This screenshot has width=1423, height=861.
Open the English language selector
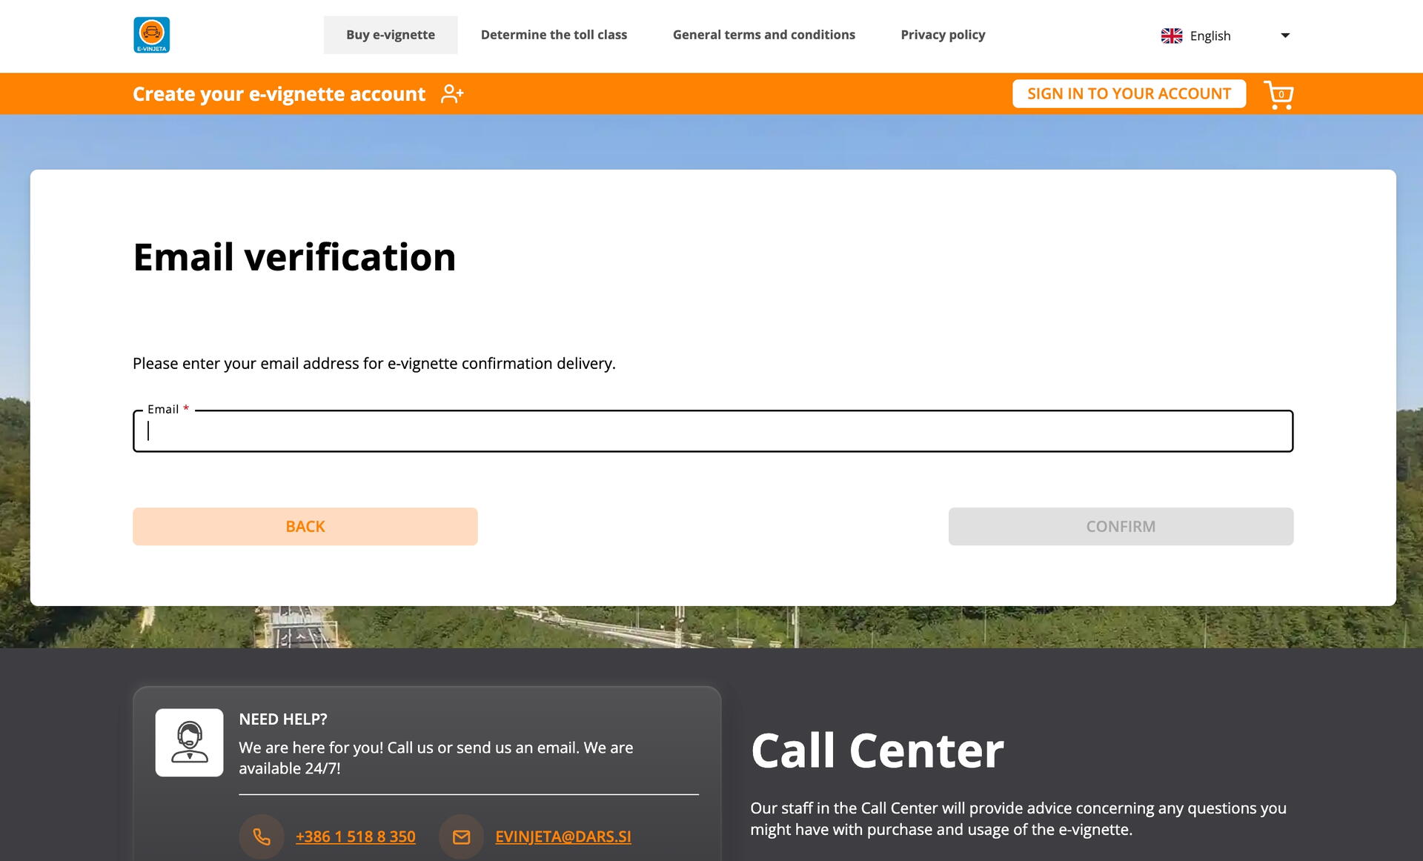(x=1226, y=36)
